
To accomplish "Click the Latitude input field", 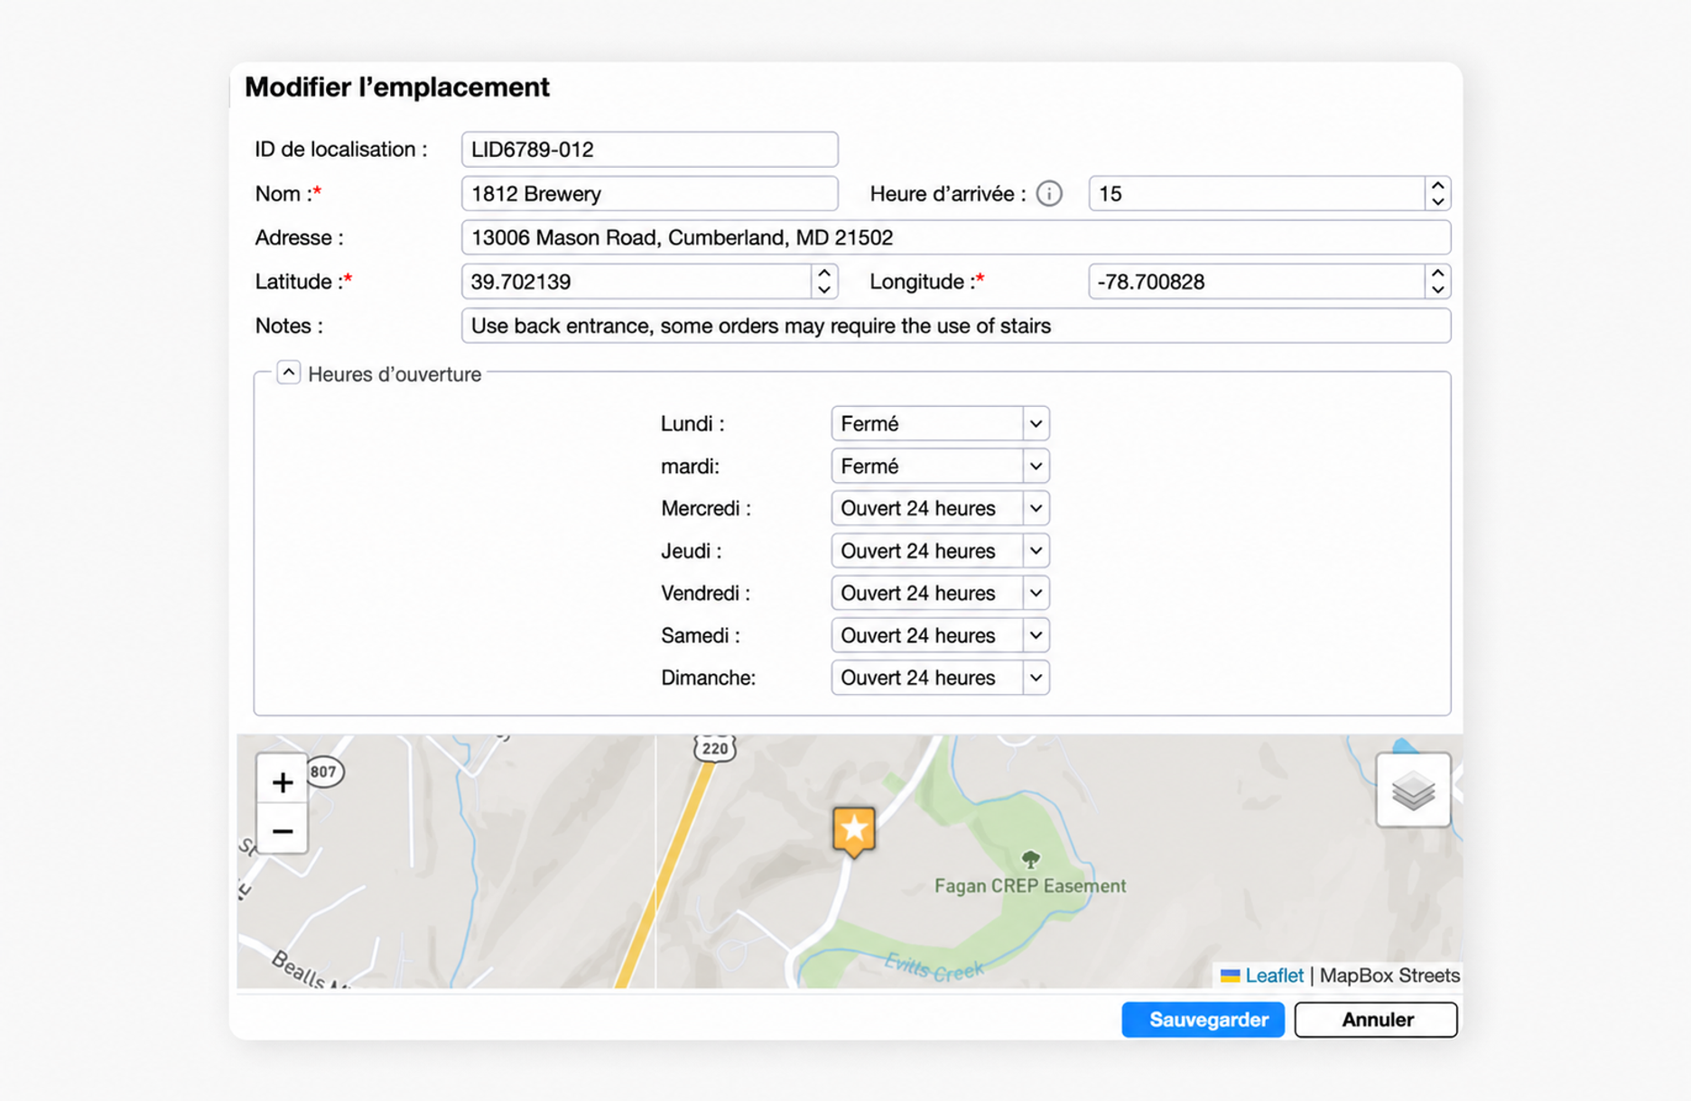I will click(636, 282).
